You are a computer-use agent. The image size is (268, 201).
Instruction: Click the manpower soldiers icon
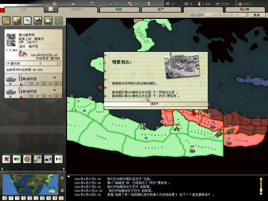click(167, 4)
